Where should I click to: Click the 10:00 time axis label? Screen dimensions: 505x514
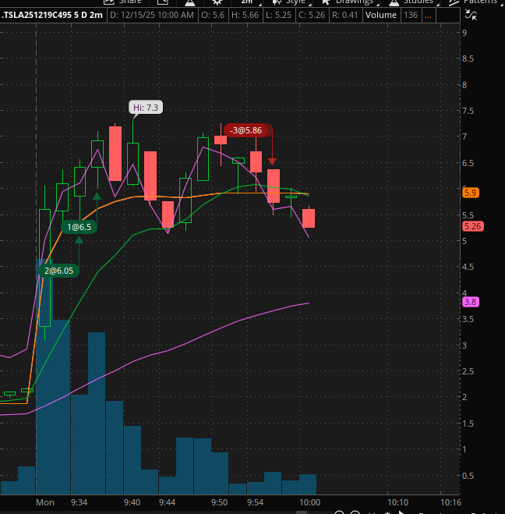(310, 502)
